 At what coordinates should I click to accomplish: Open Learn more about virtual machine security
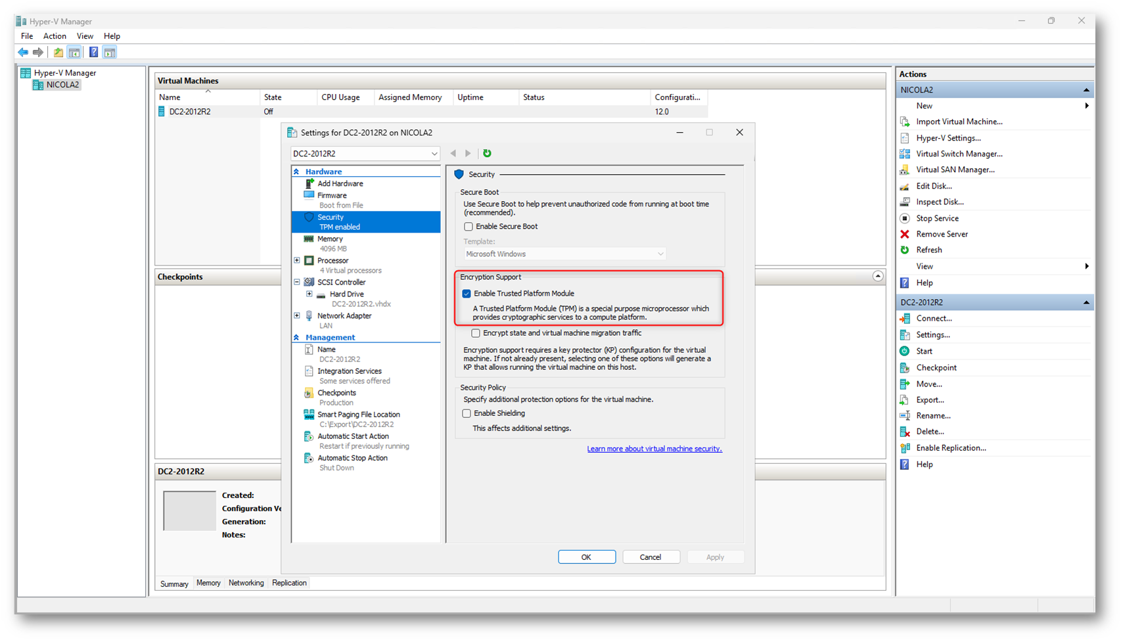[654, 449]
